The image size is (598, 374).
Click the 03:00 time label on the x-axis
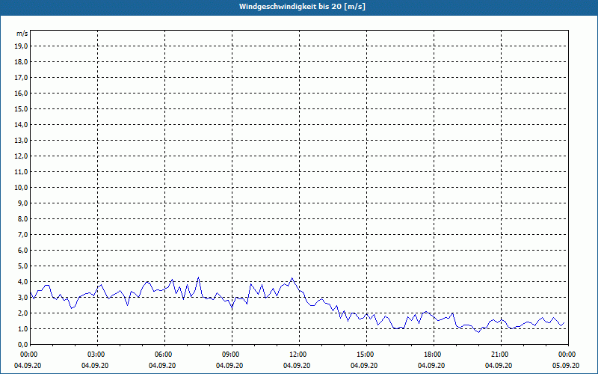[x=96, y=355]
